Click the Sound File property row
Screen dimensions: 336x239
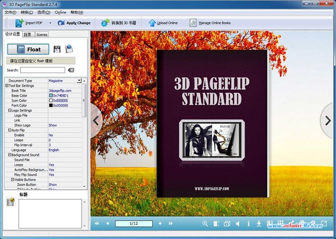43,160
